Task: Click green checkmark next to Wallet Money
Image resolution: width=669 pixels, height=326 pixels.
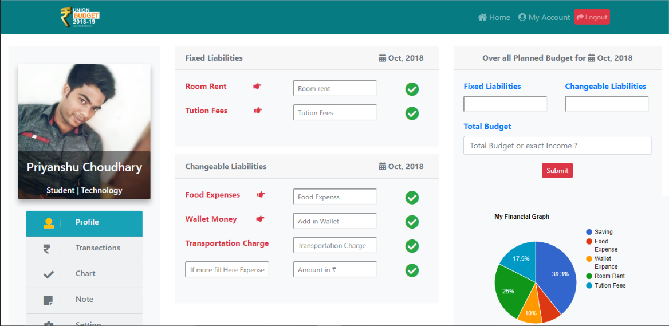Action: 412,222
